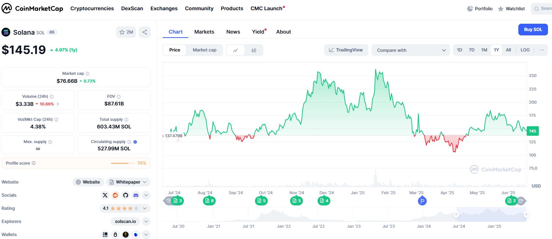Click the Total supply info icon
552x239 pixels.
pos(126,120)
